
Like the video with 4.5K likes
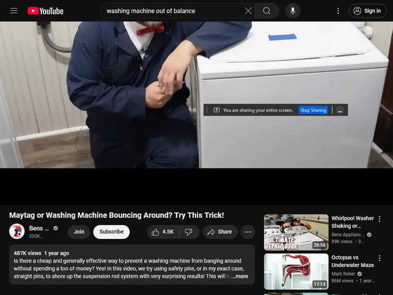click(163, 232)
